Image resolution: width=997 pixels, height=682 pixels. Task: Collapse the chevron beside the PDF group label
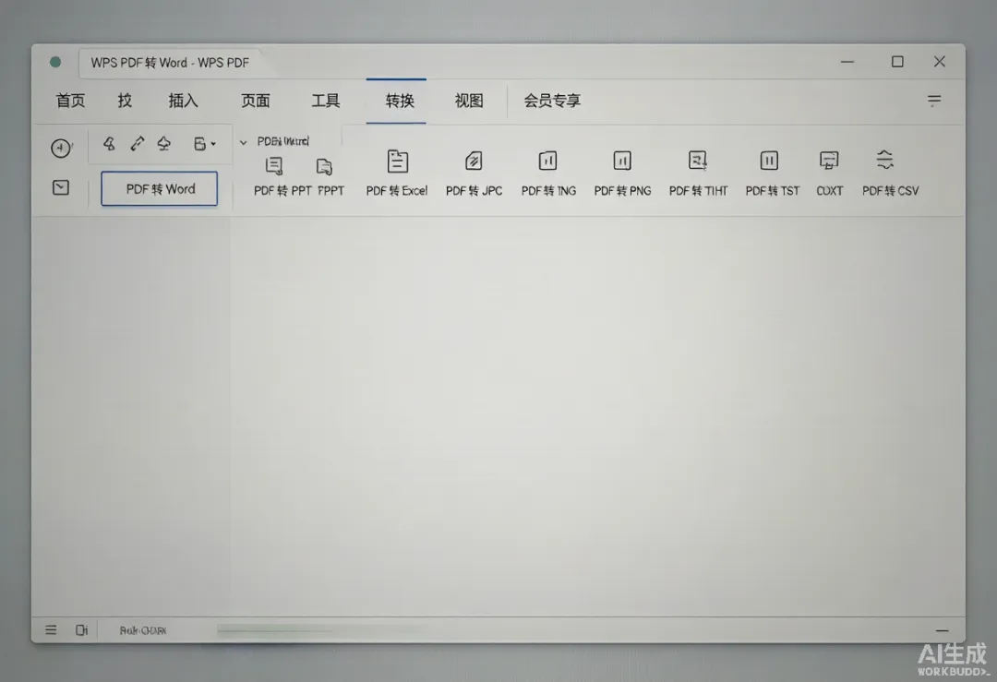point(243,142)
